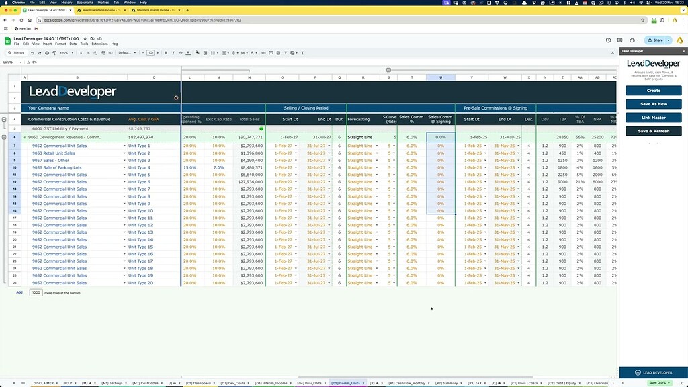688x387 pixels.
Task: Open the all sheets list icon
Action: [x=24, y=383]
